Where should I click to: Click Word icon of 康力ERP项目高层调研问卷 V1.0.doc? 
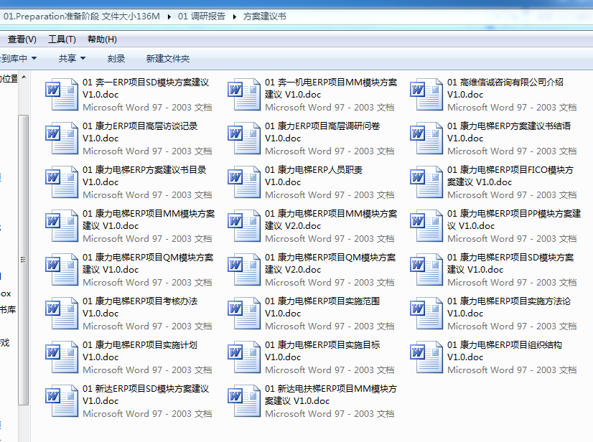click(x=244, y=138)
